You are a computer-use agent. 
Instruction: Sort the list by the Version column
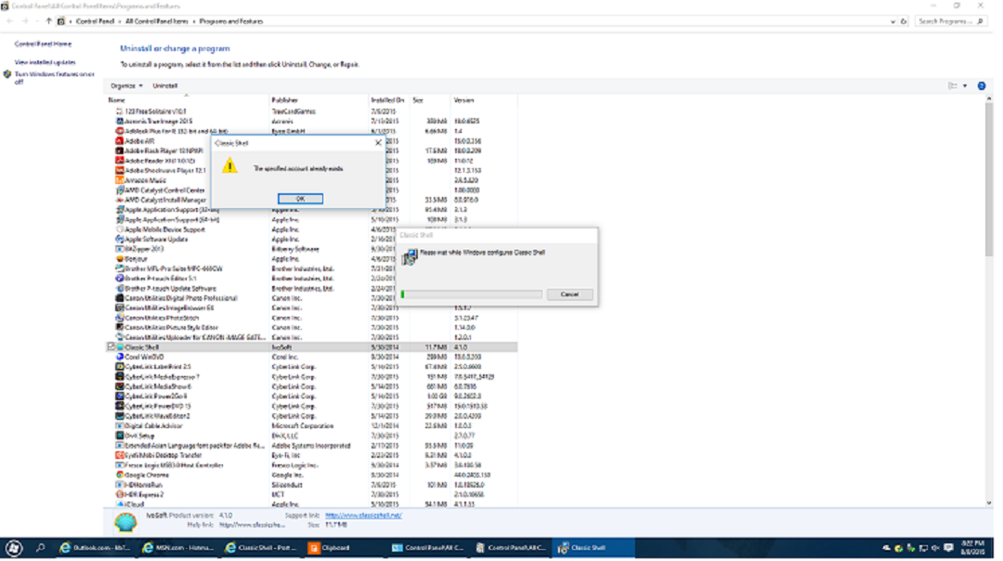(484, 100)
